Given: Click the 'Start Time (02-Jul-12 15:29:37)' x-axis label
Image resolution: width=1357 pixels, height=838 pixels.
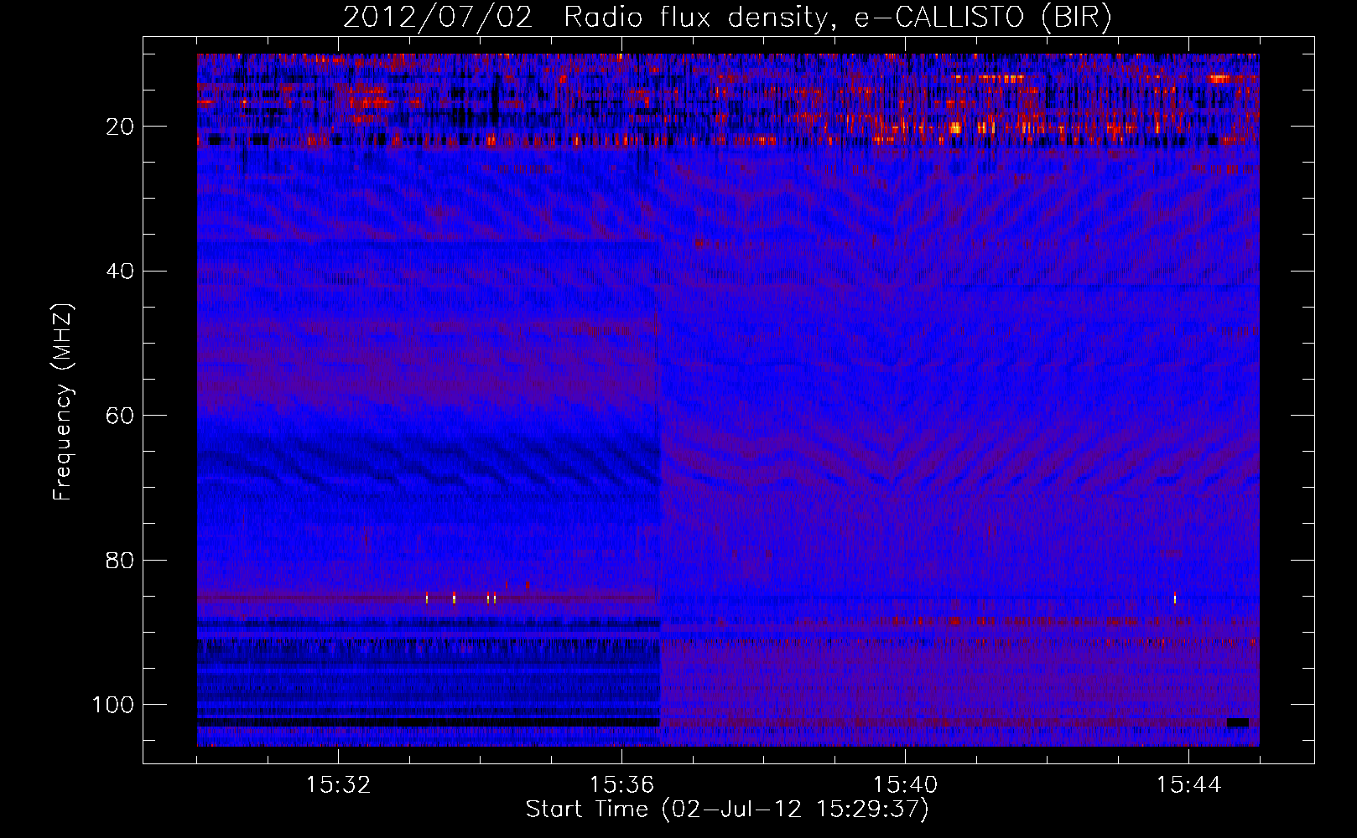Looking at the screenshot, I should pos(727,810).
